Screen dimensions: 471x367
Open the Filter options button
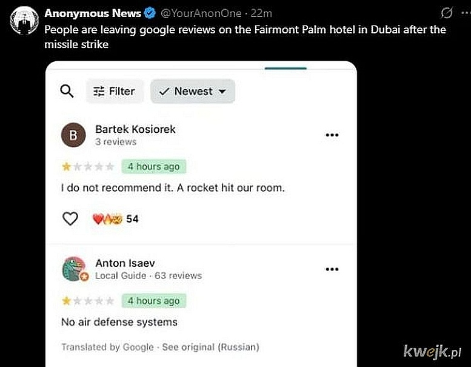pos(115,91)
